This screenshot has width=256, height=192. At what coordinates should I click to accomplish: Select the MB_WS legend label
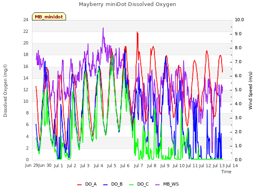pyautogui.click(x=171, y=184)
